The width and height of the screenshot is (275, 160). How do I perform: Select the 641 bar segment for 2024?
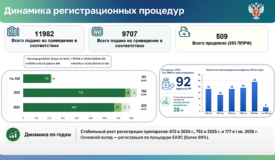[69, 107]
